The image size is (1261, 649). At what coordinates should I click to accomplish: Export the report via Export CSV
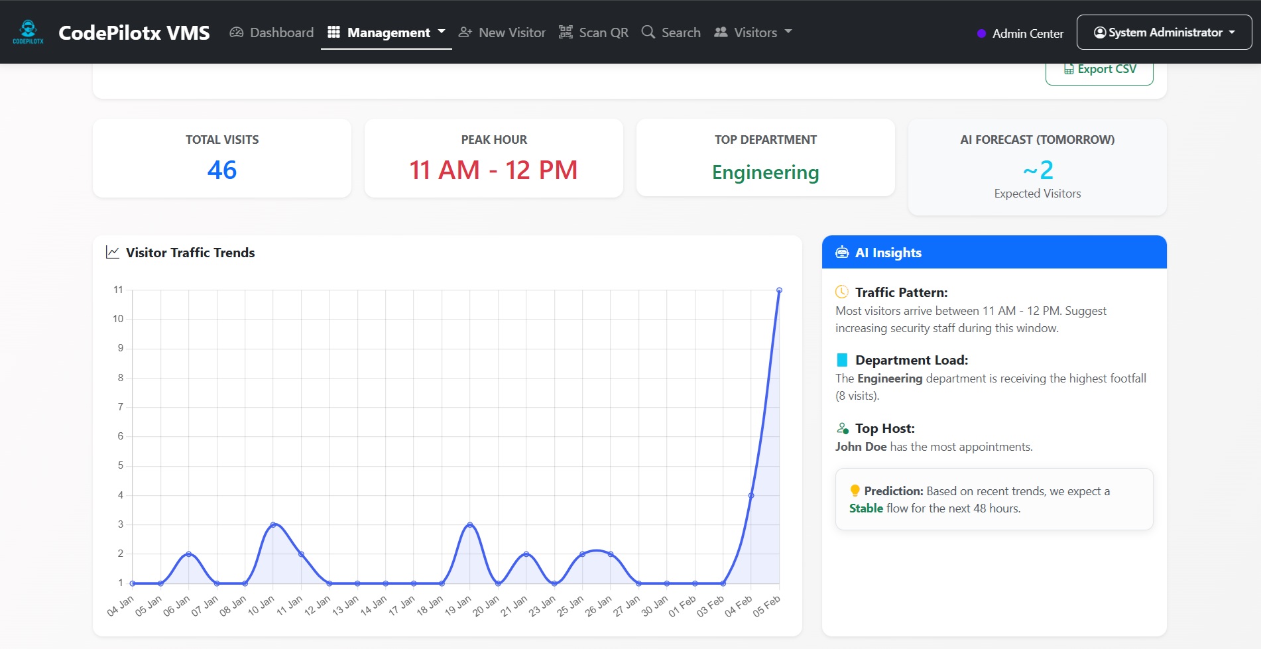click(x=1099, y=70)
